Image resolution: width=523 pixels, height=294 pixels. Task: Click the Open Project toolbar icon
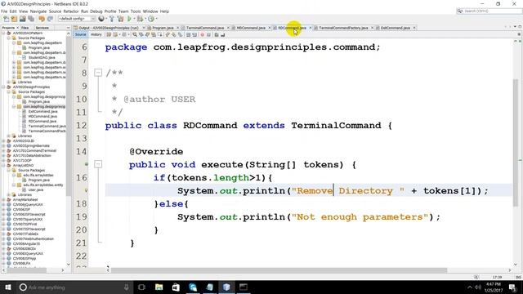(x=23, y=19)
